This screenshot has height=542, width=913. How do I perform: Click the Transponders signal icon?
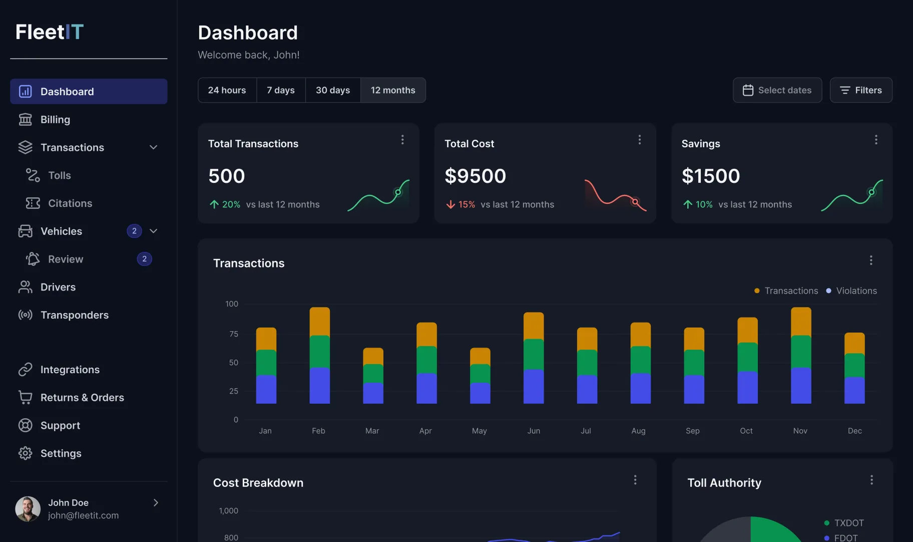[25, 315]
